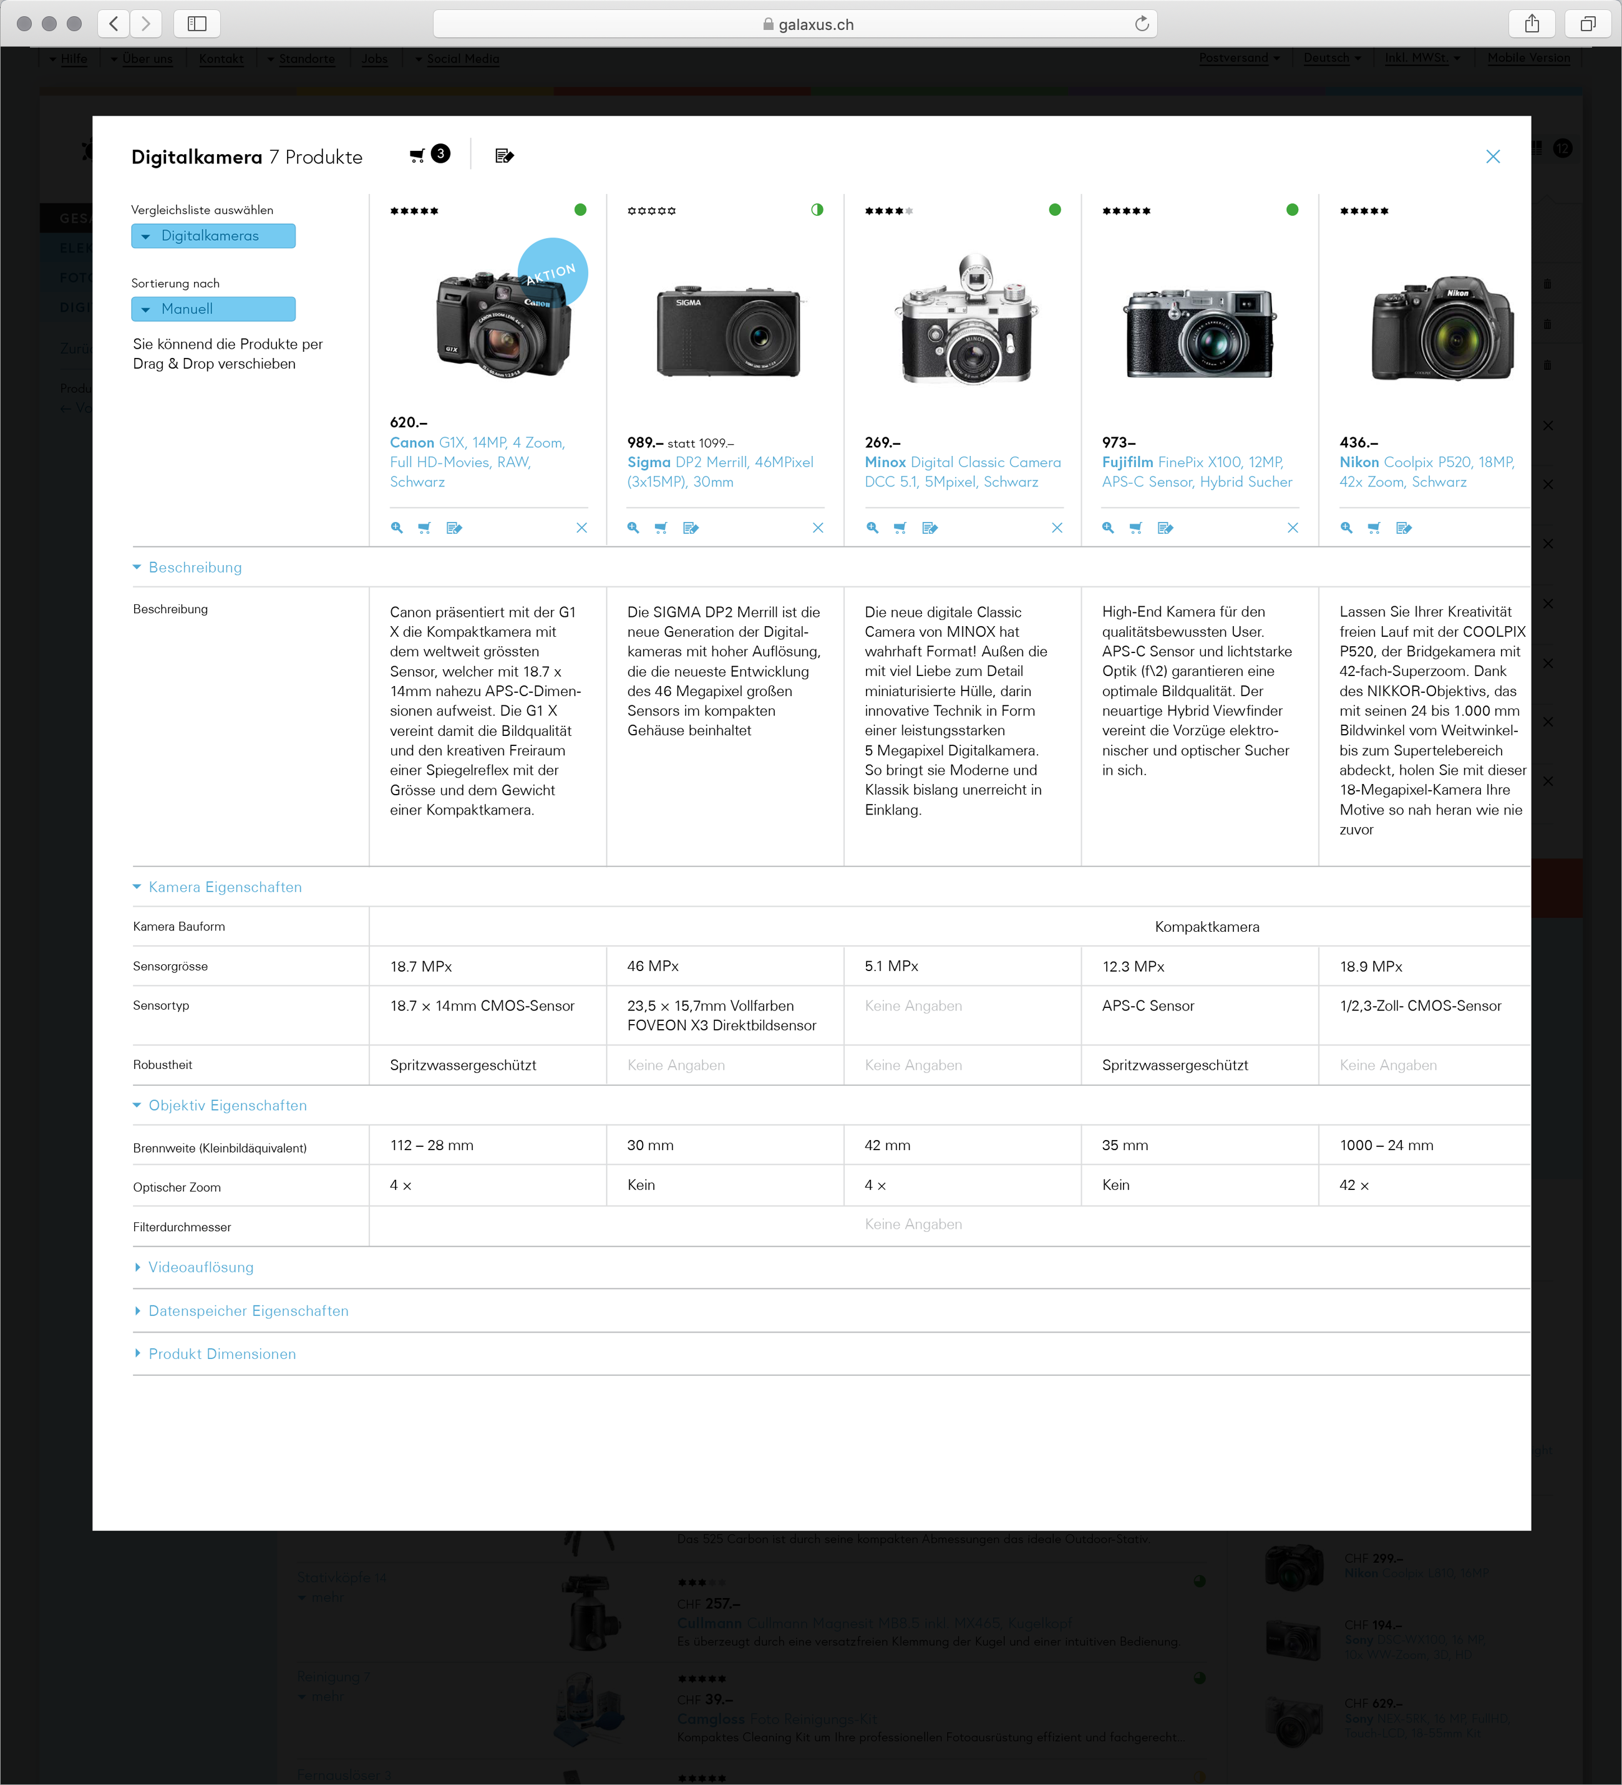Click Kontakt in the background page

point(221,59)
